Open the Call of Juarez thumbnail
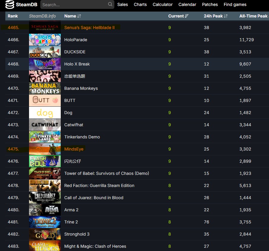 coord(45,198)
